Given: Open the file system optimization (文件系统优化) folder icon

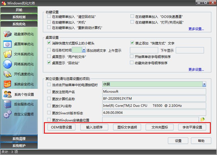Looking at the screenshot, I should pos(7,54).
